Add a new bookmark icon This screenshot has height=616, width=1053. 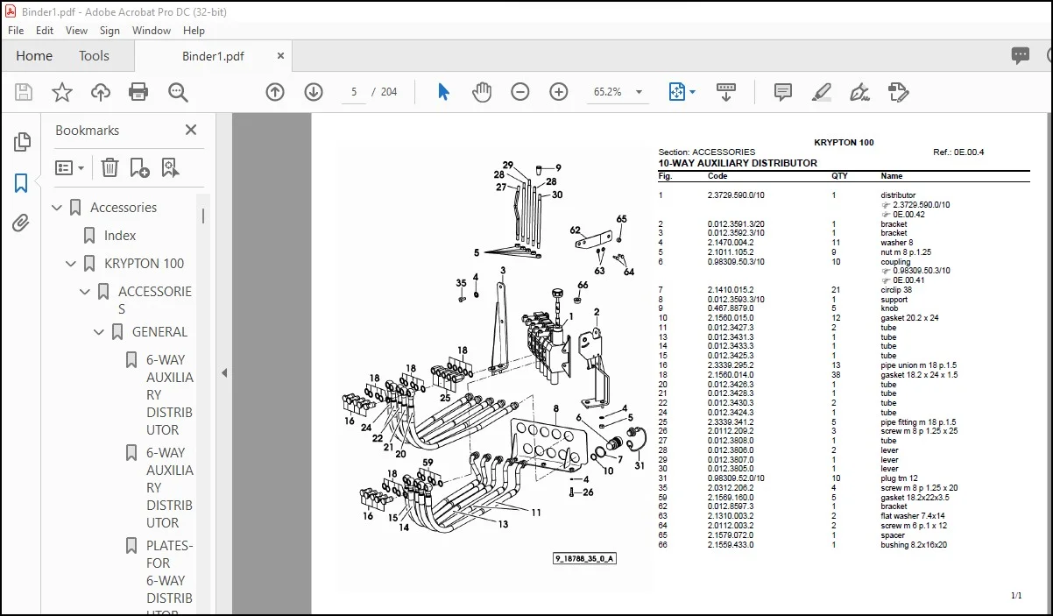point(139,167)
